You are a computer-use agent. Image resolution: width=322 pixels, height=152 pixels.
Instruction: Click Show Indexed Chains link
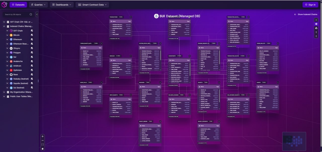click(x=306, y=15)
